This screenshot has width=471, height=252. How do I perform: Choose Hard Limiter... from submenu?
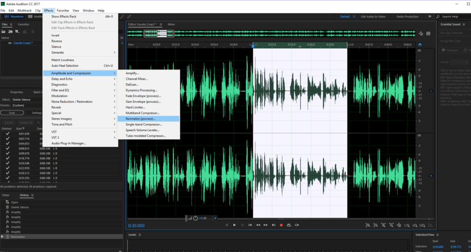coord(149,107)
